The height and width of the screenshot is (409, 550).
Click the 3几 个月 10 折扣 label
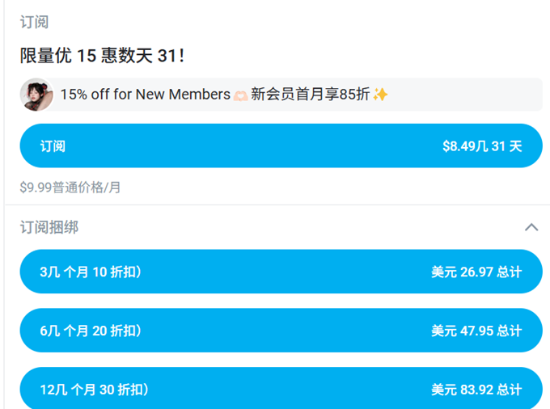(x=91, y=272)
